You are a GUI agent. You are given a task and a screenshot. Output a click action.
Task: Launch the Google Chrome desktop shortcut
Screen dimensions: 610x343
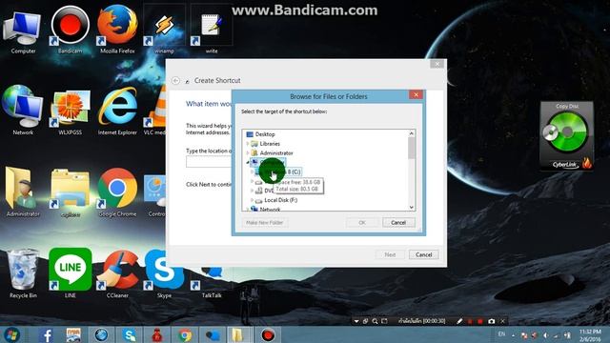pyautogui.click(x=117, y=192)
